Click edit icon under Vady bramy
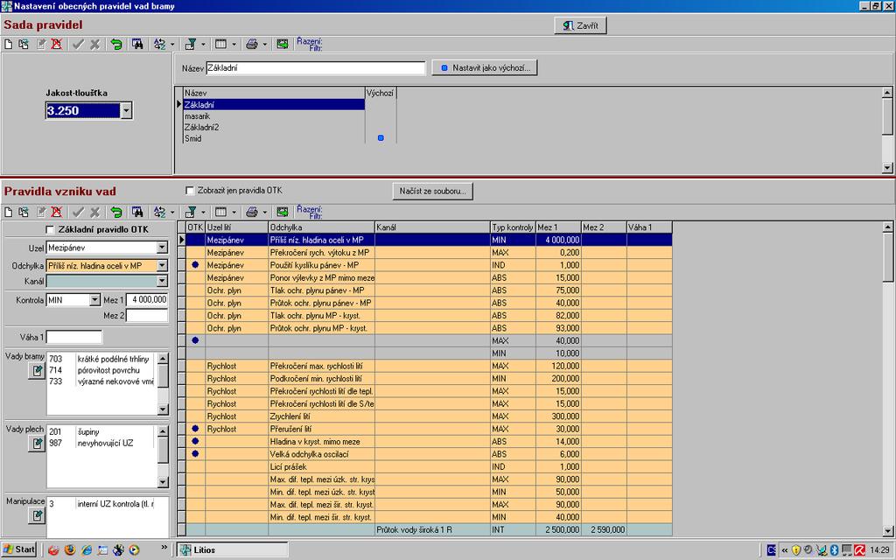This screenshot has width=896, height=560. pos(37,371)
